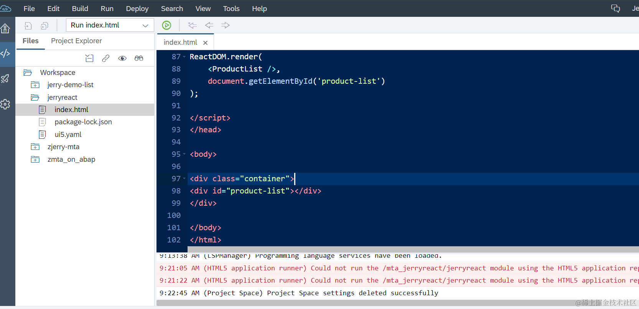Select the jerryreact folder label
Viewport: 639px width, 309px height.
63,98
